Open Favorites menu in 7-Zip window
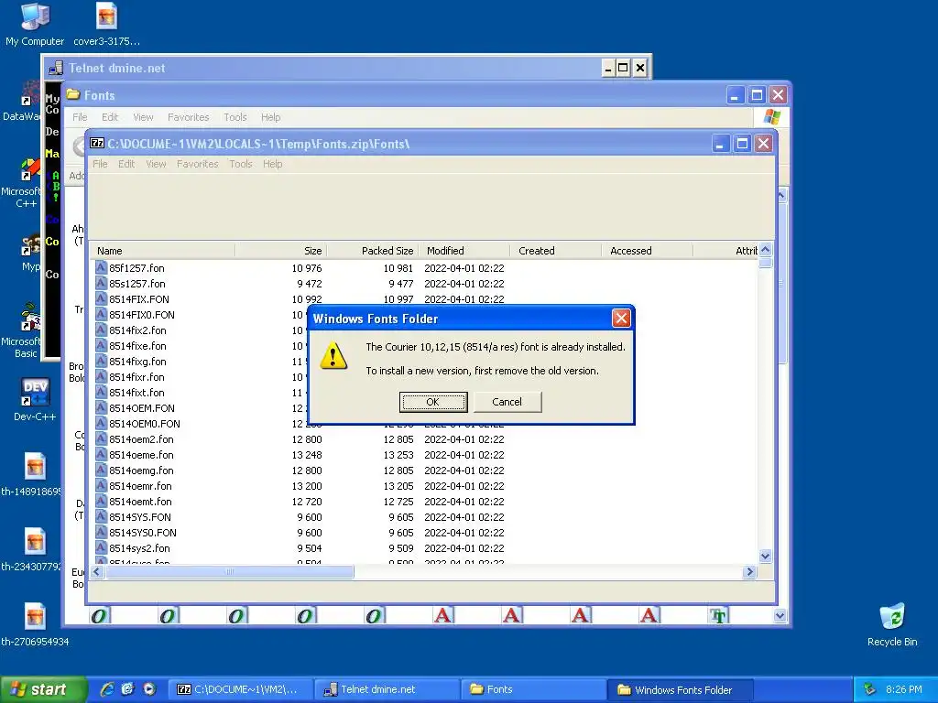Viewport: 938px width, 703px height. pyautogui.click(x=198, y=164)
